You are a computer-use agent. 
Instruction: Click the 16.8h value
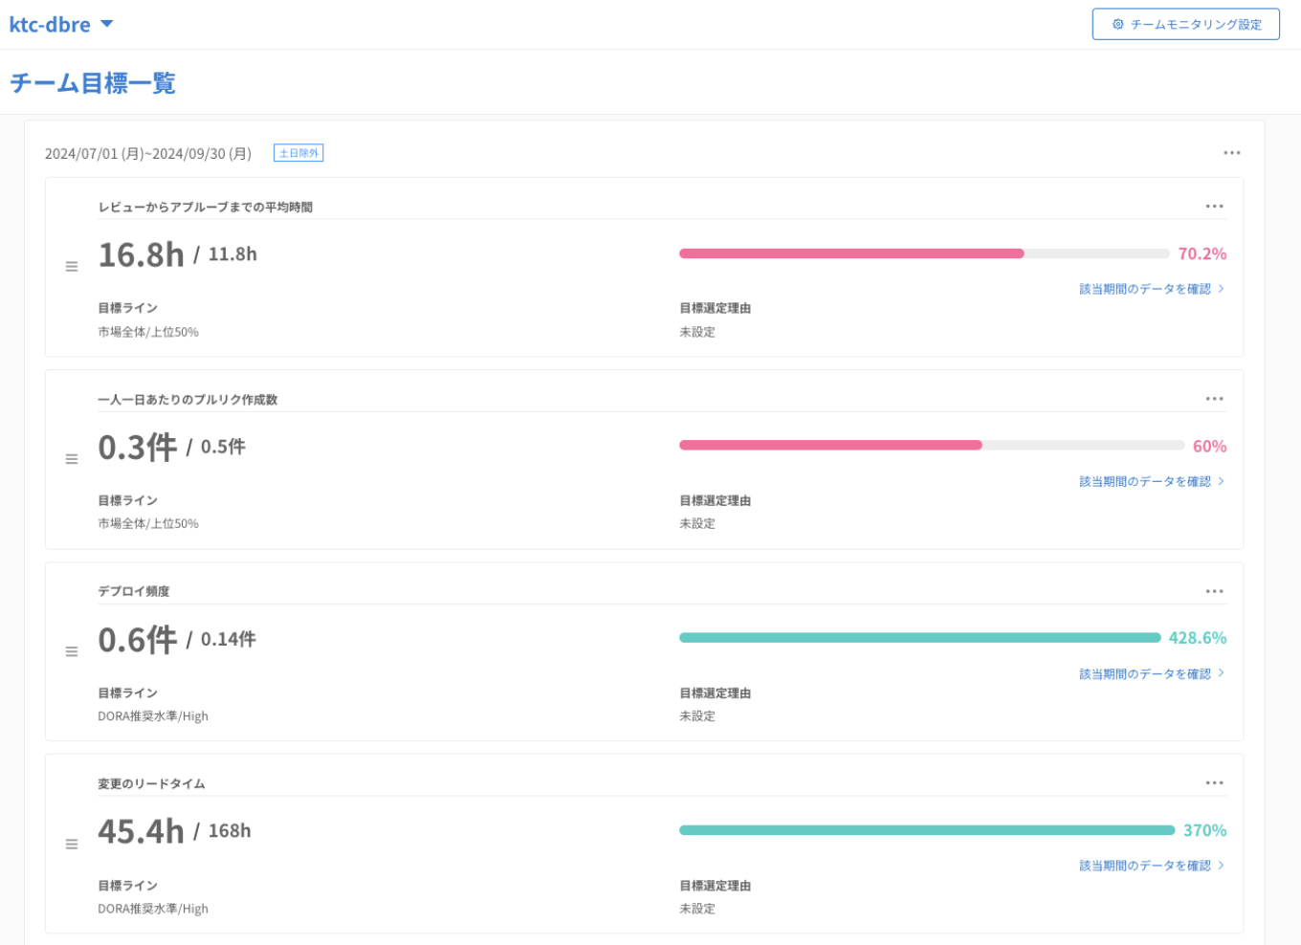point(141,255)
